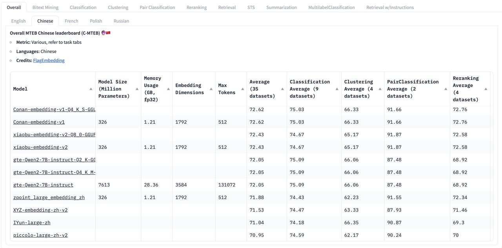Click the xiaobu-embedding-v2-Q8_0-GGUF model link
502x248 pixels.
tap(54, 134)
